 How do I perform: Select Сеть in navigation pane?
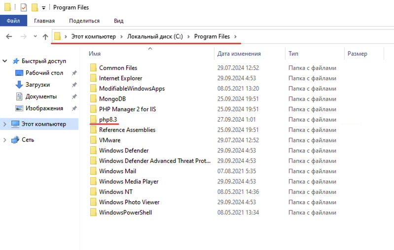[x=28, y=140]
